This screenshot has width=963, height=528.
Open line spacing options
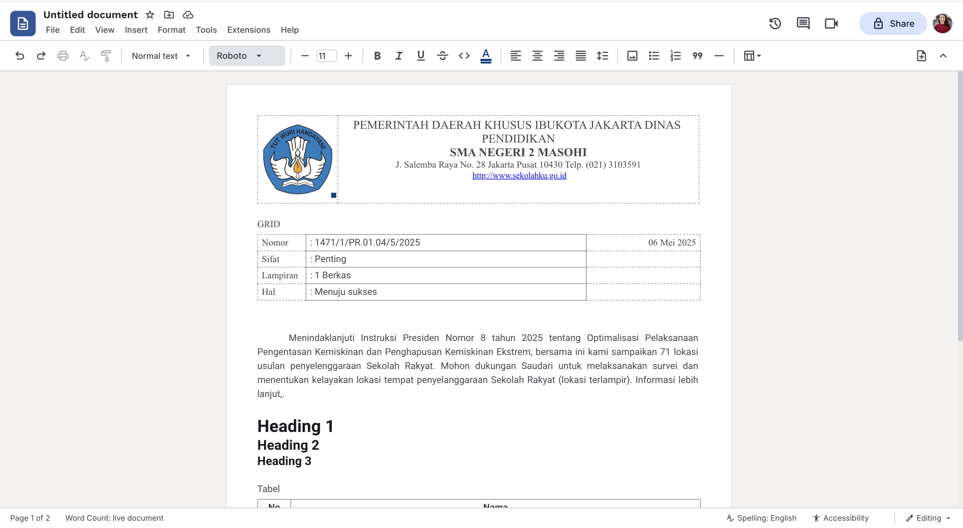click(x=602, y=56)
